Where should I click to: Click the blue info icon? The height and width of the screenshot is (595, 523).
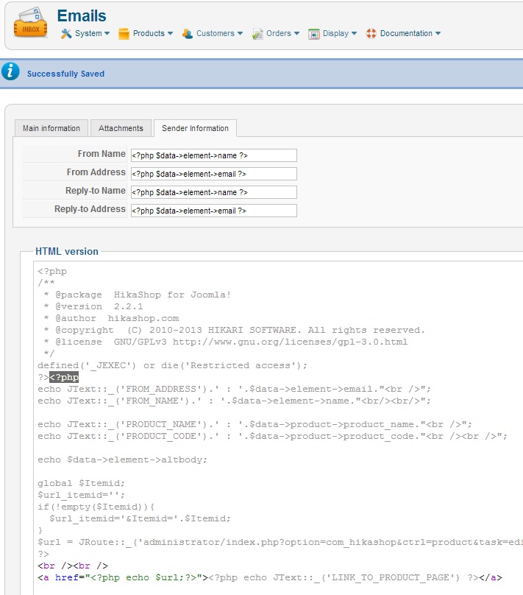(10, 72)
